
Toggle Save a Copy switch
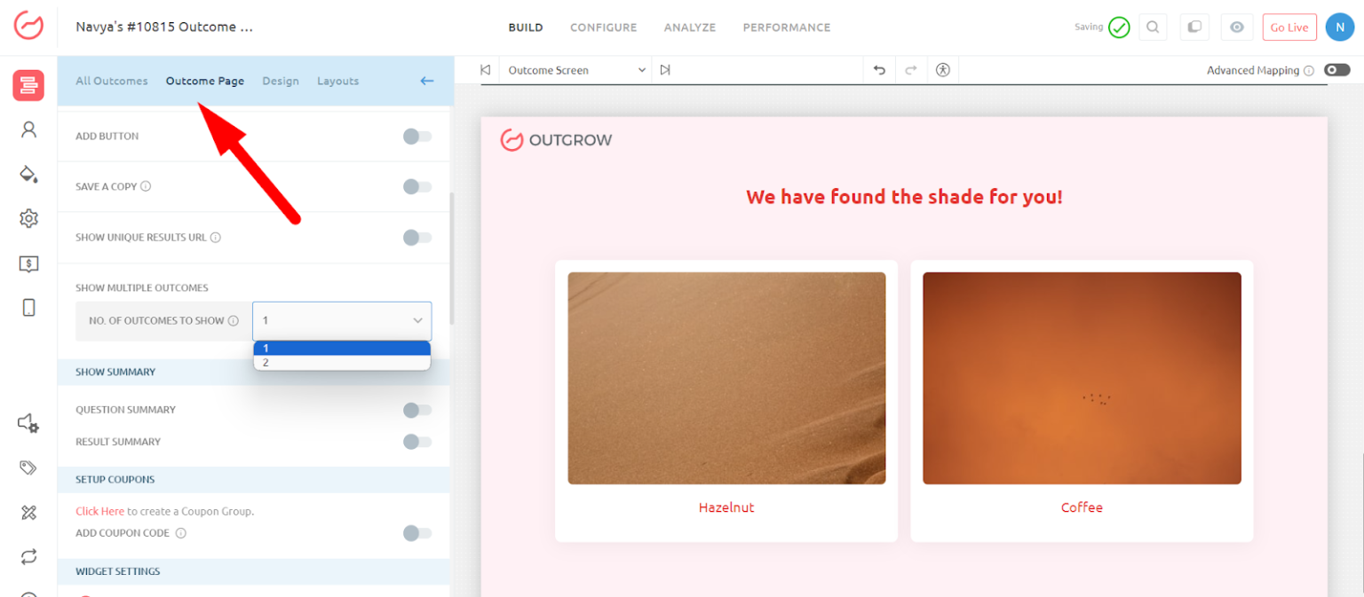pyautogui.click(x=416, y=187)
